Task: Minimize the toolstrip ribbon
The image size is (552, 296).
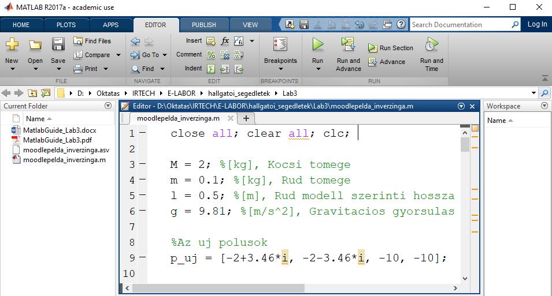Action: 545,78
